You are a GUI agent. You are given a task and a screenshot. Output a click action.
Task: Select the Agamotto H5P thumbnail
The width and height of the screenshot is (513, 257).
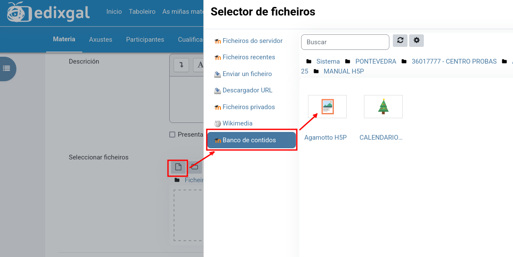click(327, 107)
